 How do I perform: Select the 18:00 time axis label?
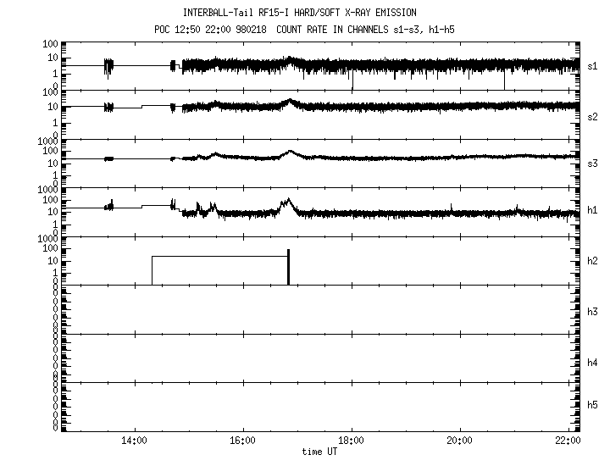(352, 441)
